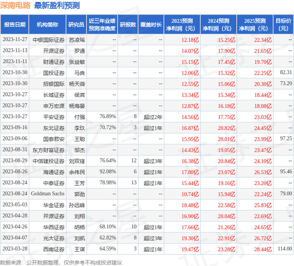
Task: Click accuracy value 92.08%
Action: click(x=108, y=171)
